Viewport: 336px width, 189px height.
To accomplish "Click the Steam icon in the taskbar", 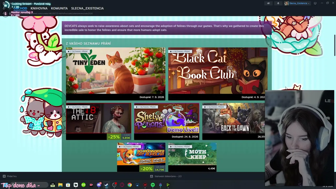I will pyautogui.click(x=106, y=185).
